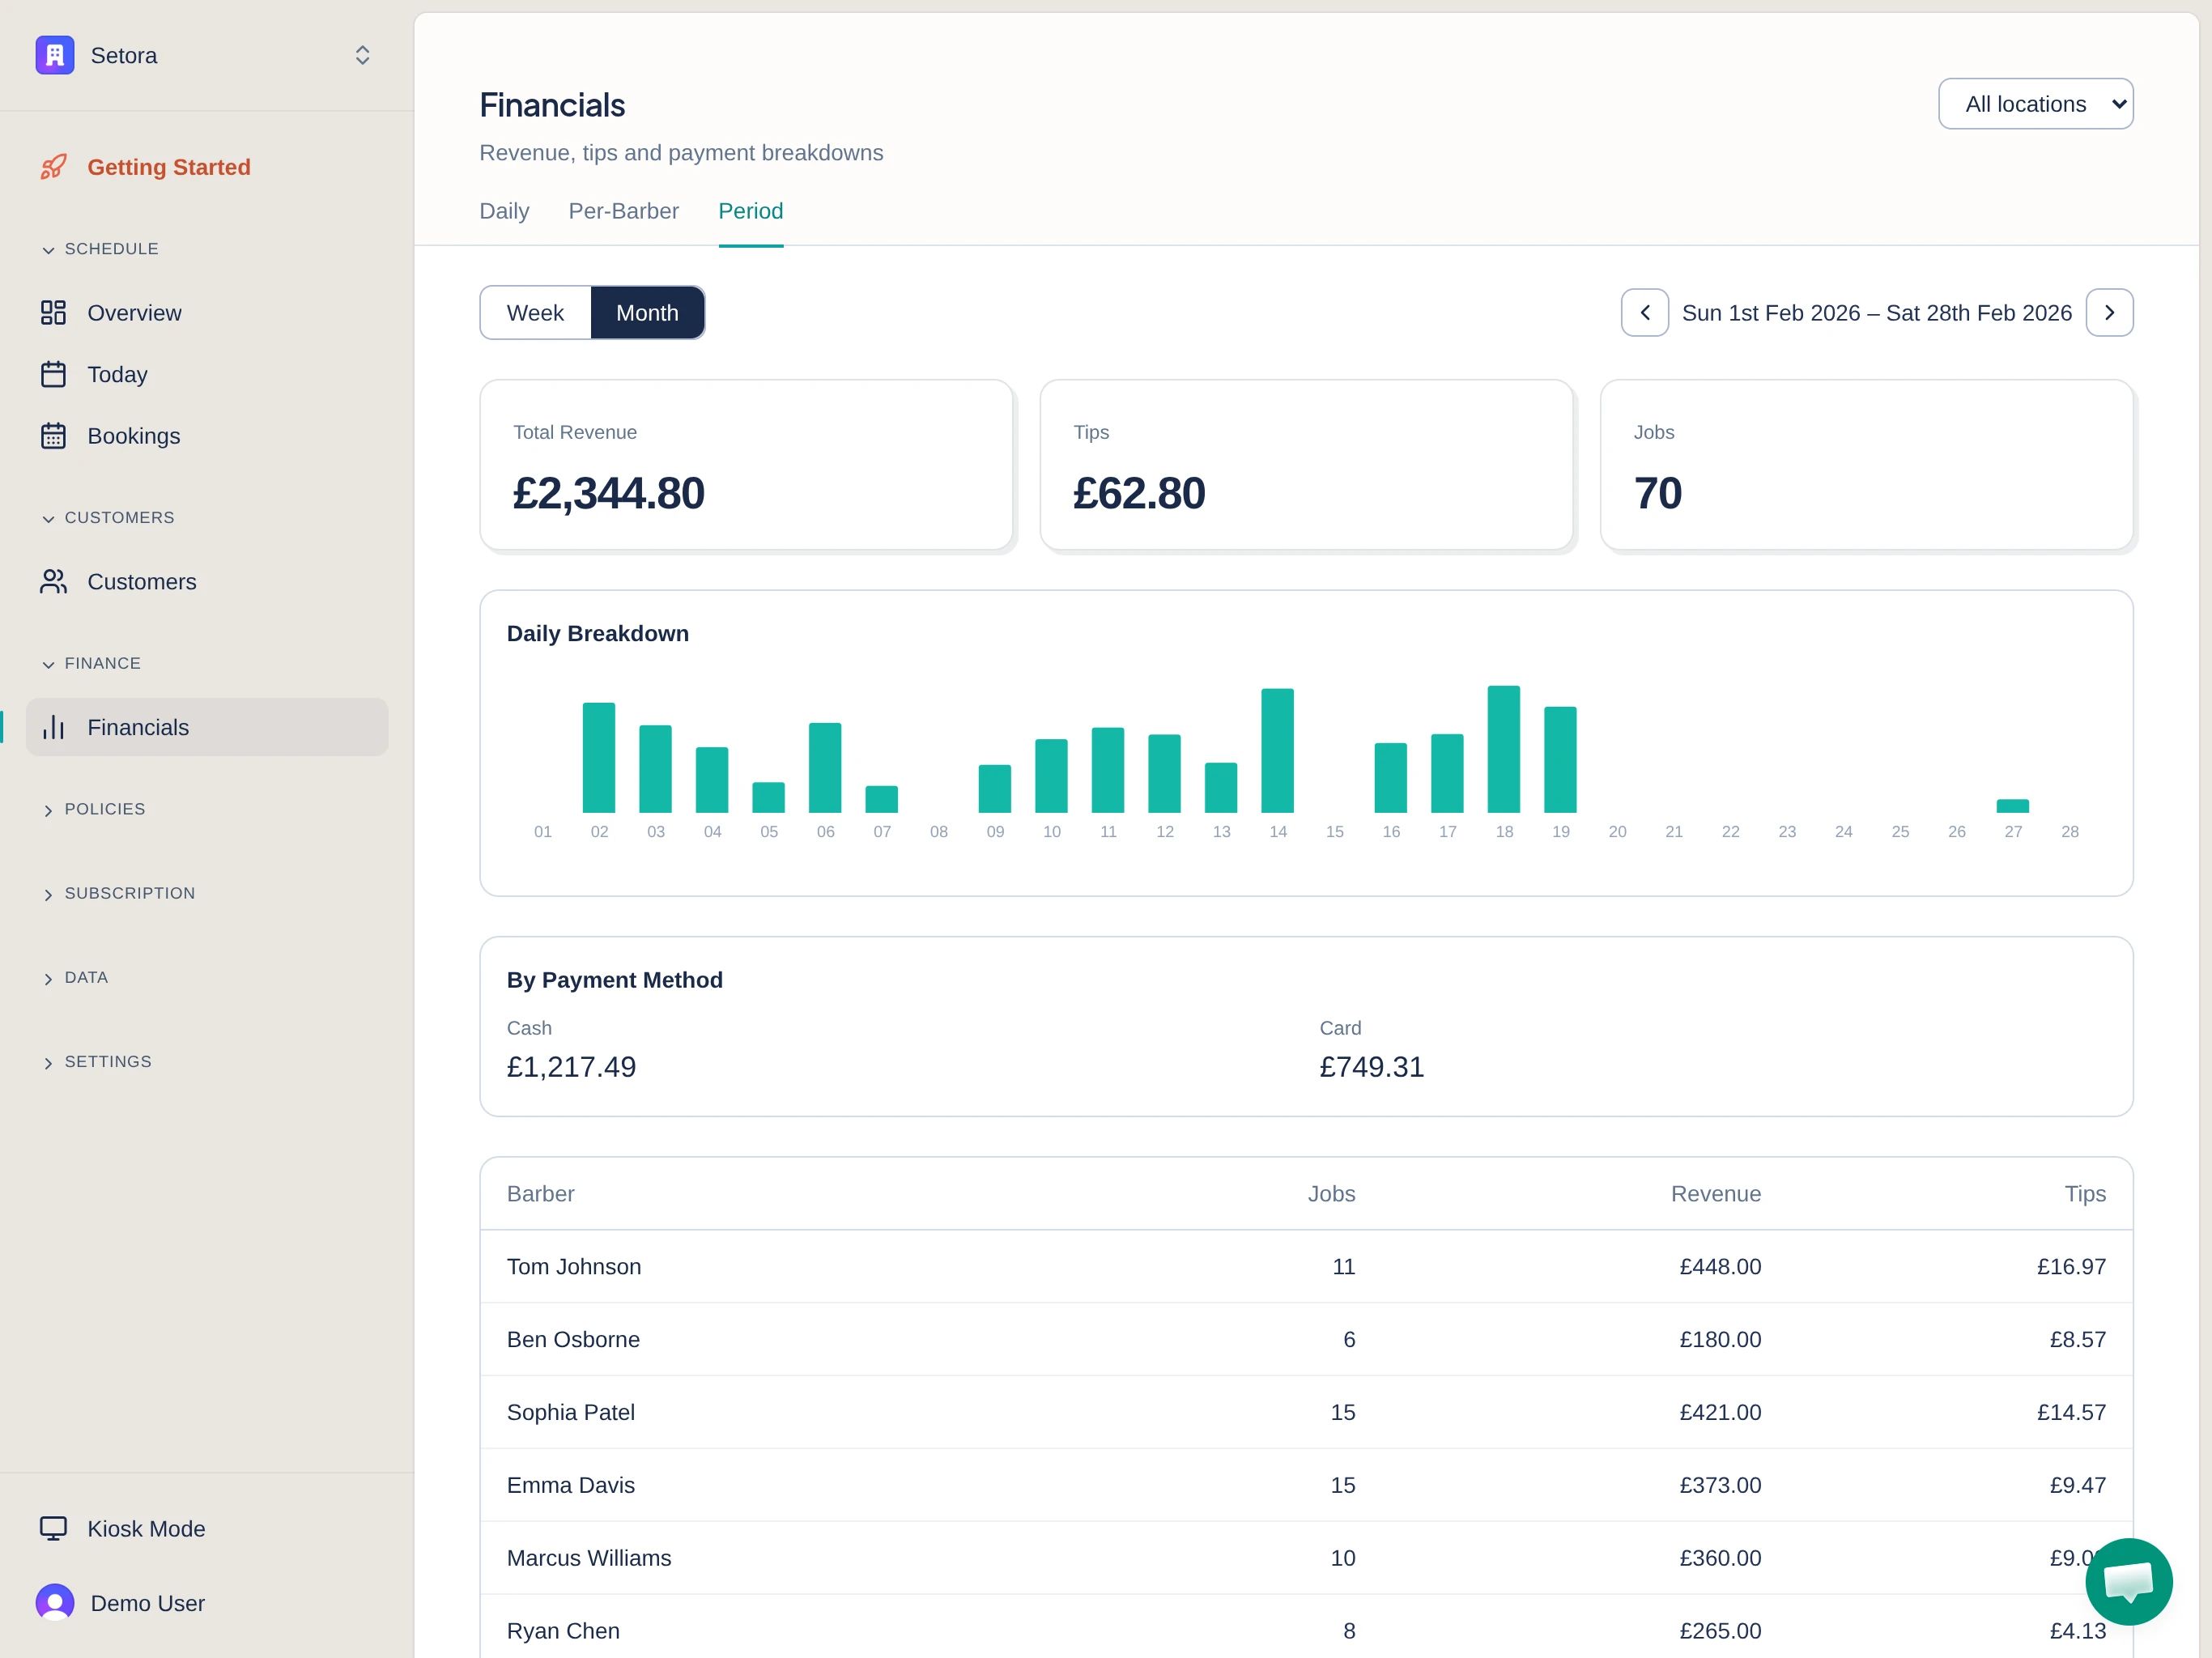
Task: Click the tallest bar on day 14
Action: point(1277,750)
